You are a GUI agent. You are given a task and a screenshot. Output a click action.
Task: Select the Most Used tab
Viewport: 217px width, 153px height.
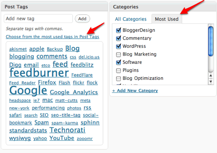[x=166, y=19]
